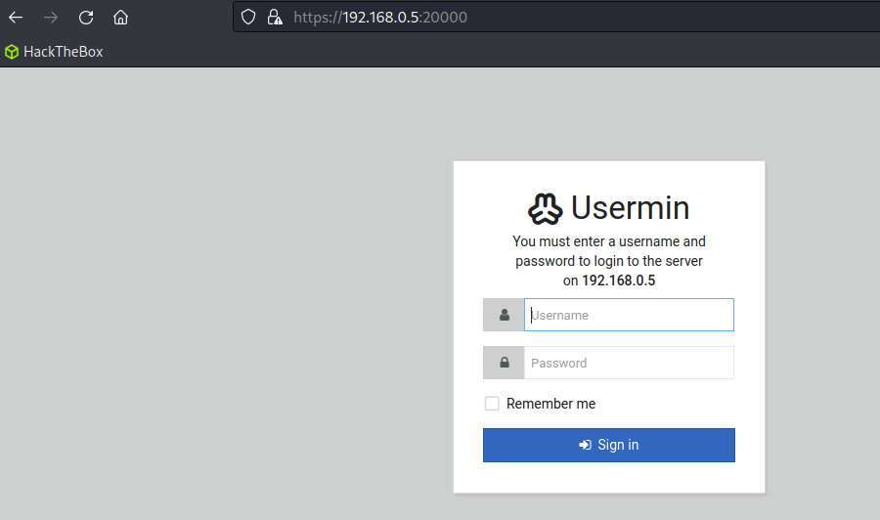Click the Usermin heading text
Image resolution: width=880 pixels, height=520 pixels.
pyautogui.click(x=630, y=207)
